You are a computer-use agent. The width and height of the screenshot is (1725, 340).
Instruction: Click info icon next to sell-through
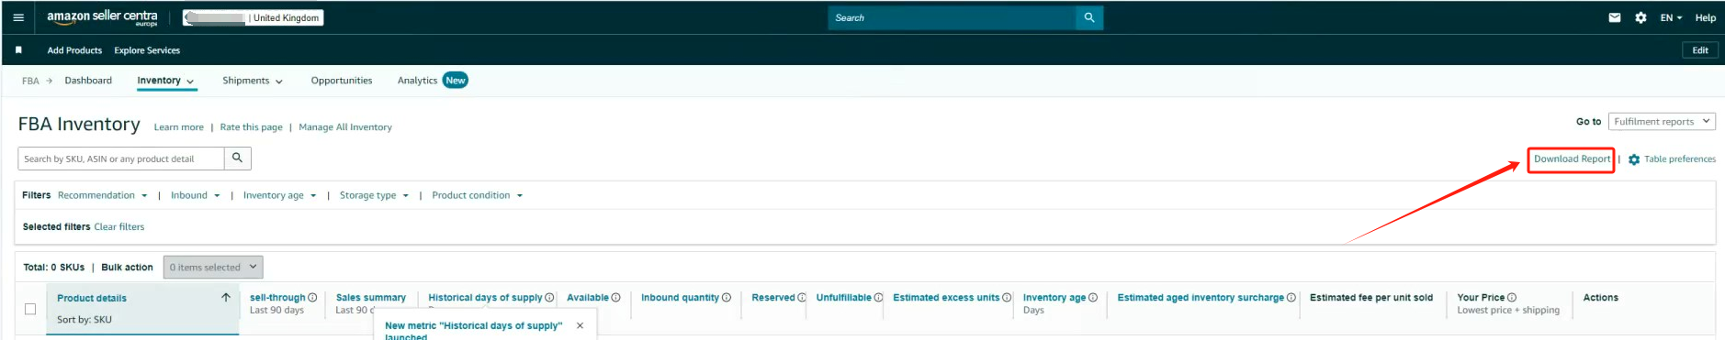pos(312,298)
